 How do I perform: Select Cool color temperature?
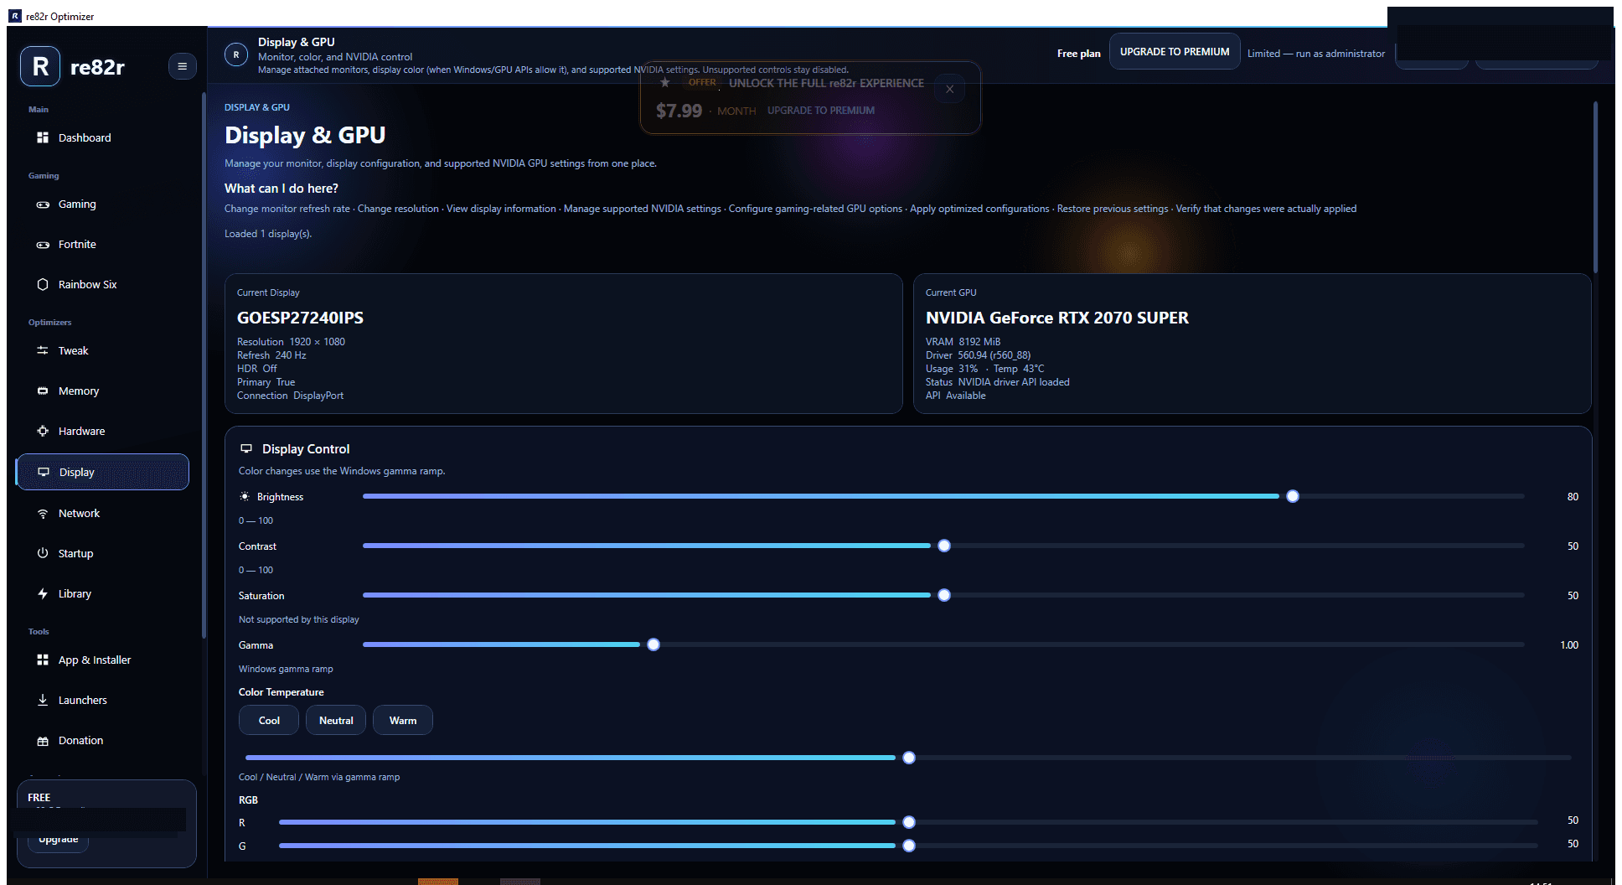(x=269, y=721)
